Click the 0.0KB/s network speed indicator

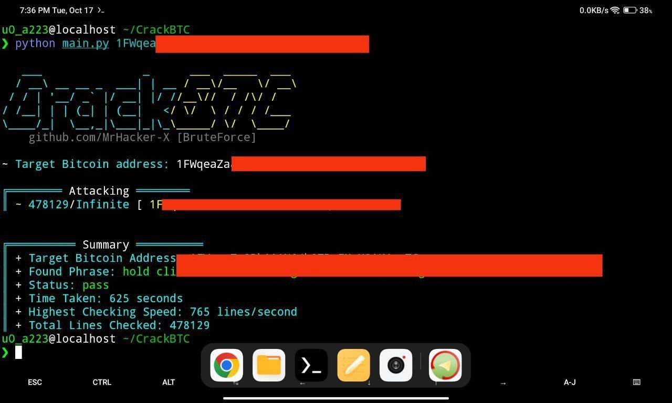594,10
